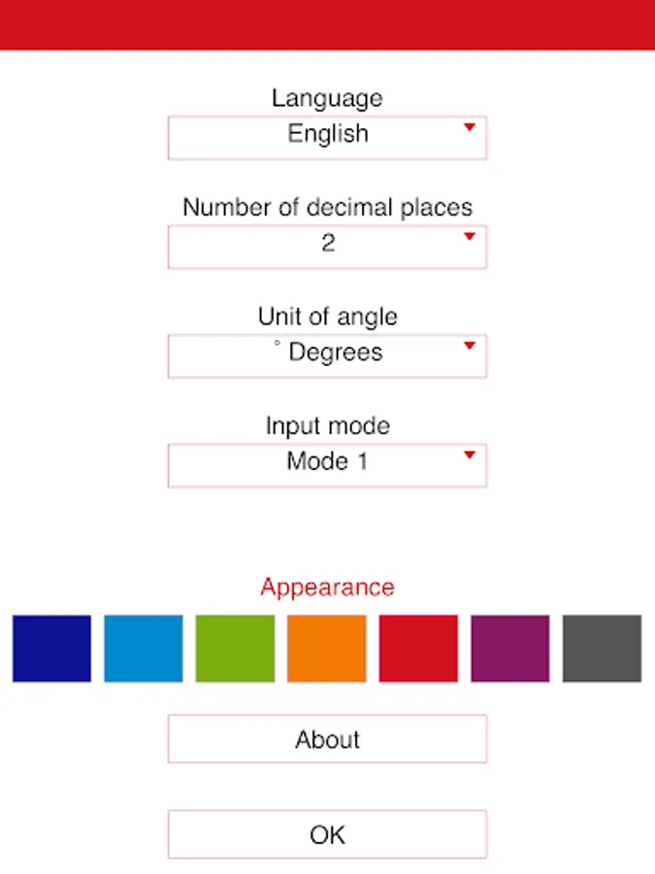Click the Language label text

[327, 98]
